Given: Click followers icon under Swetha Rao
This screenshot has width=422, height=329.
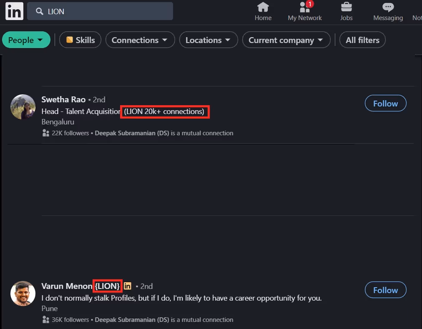Looking at the screenshot, I should (x=46, y=133).
